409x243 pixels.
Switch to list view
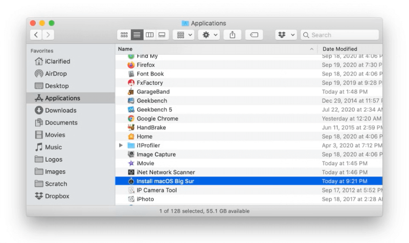coord(137,35)
